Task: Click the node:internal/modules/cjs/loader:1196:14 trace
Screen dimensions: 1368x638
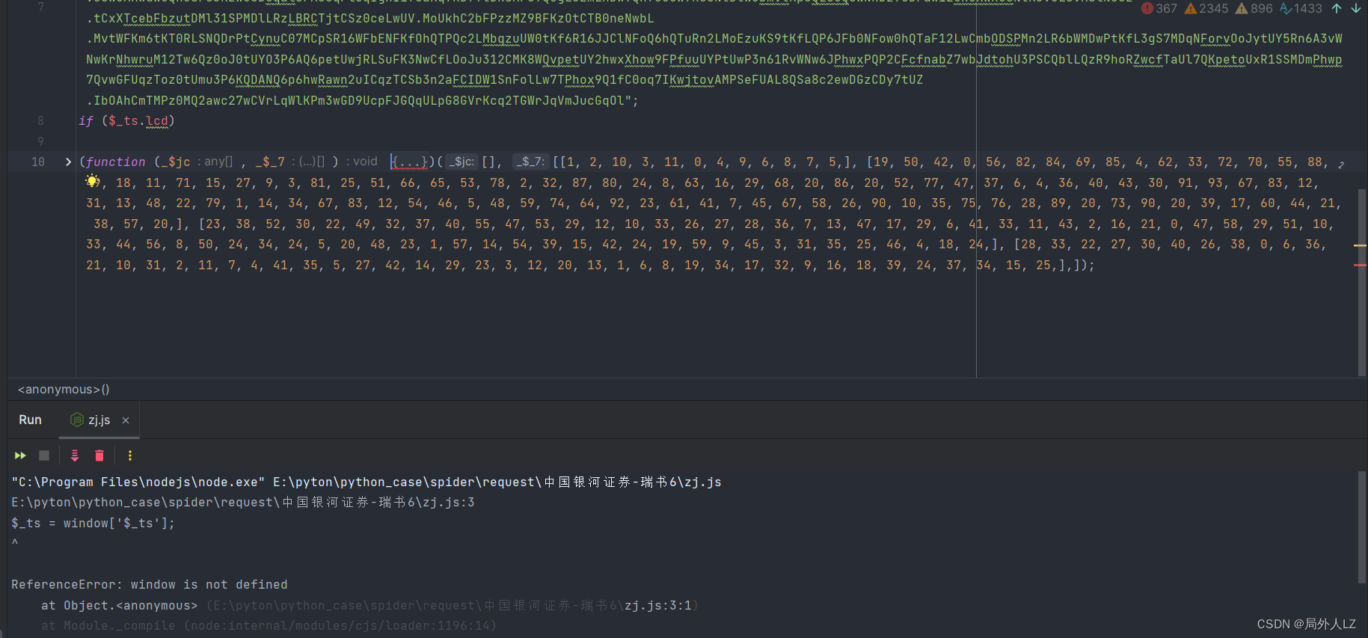Action: click(340, 626)
